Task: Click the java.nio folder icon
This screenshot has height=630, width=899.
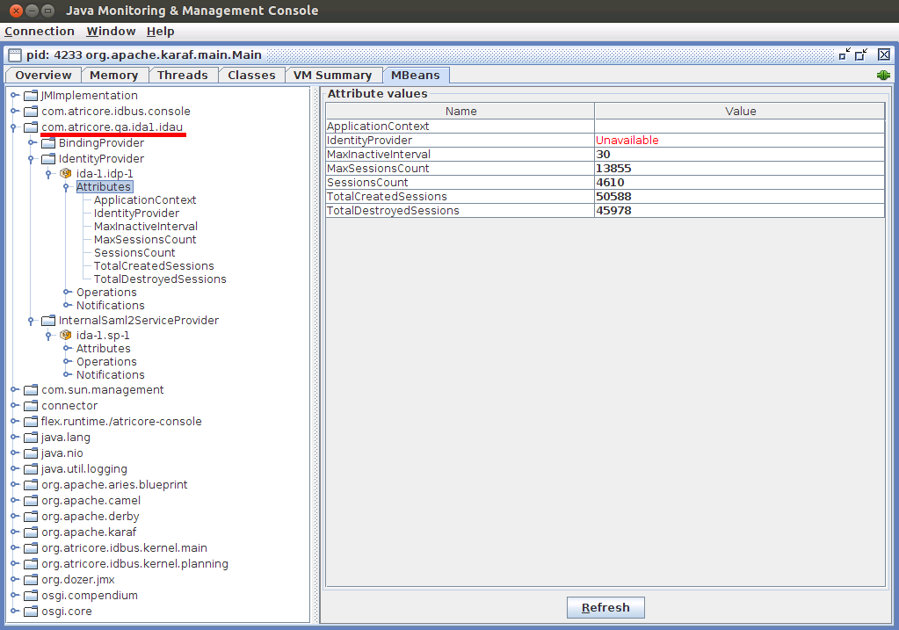Action: pos(31,453)
